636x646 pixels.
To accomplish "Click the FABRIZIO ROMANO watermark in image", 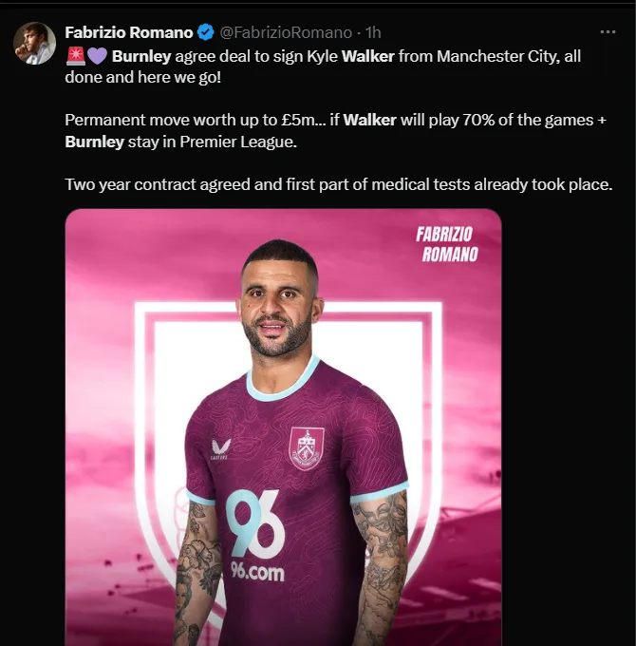I will [x=447, y=244].
